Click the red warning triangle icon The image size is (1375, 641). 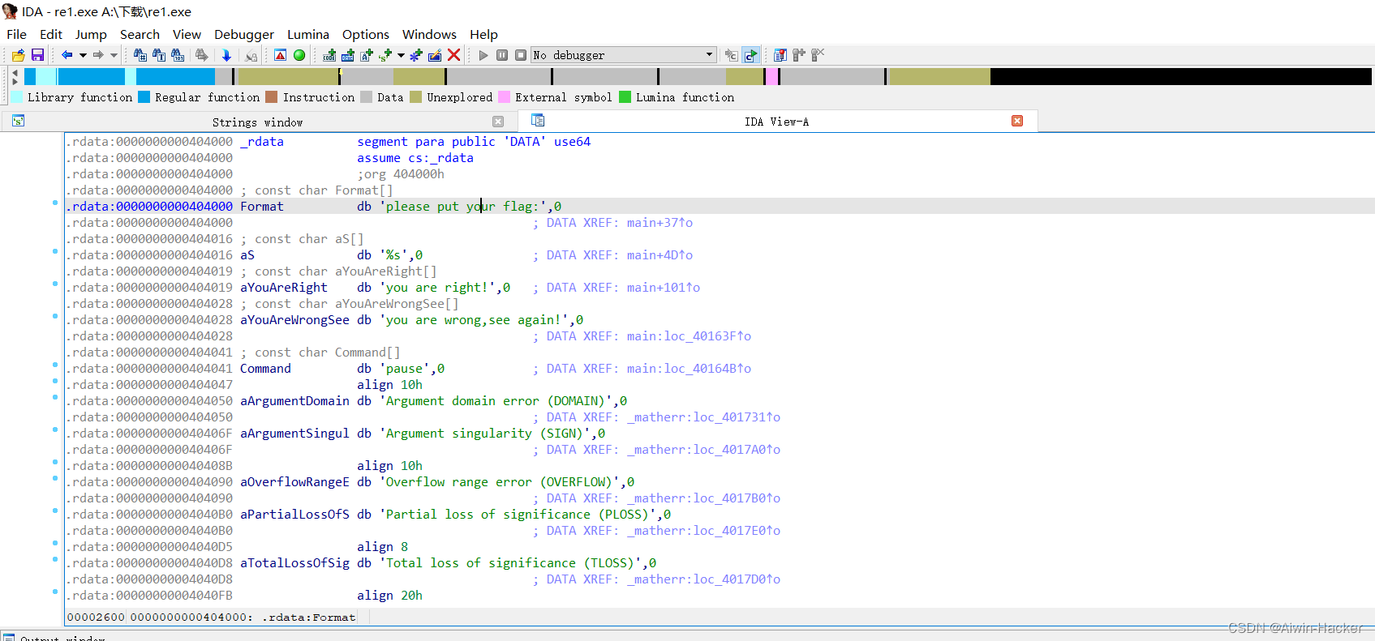(x=280, y=55)
